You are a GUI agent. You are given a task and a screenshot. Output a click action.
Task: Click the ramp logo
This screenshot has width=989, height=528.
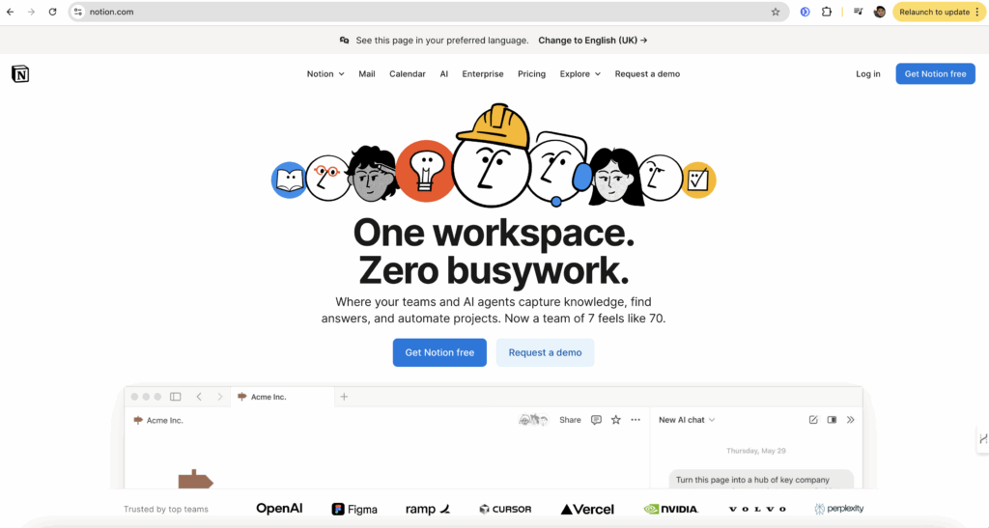(x=428, y=509)
